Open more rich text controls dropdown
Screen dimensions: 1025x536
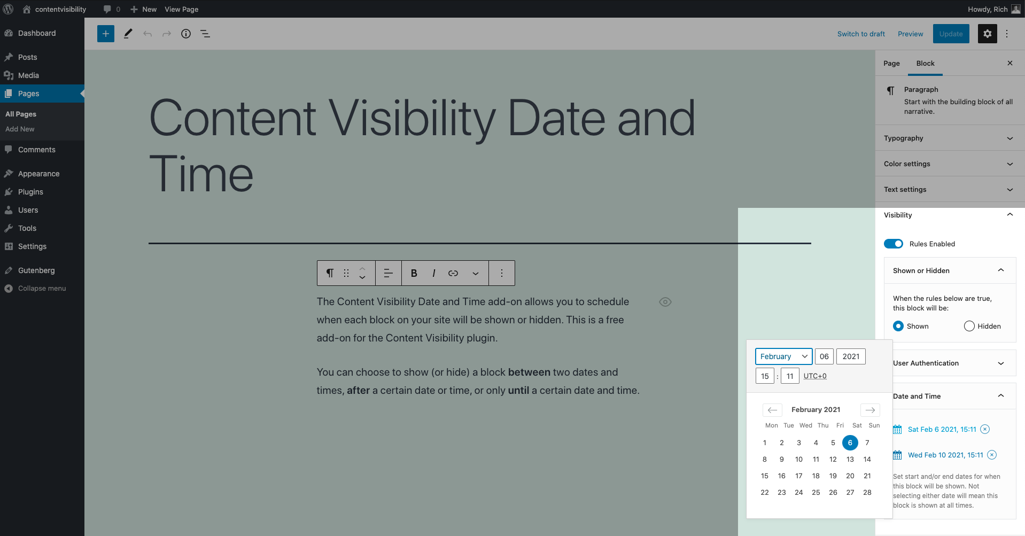[x=476, y=273]
